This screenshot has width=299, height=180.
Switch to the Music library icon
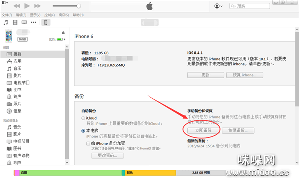[6, 22]
